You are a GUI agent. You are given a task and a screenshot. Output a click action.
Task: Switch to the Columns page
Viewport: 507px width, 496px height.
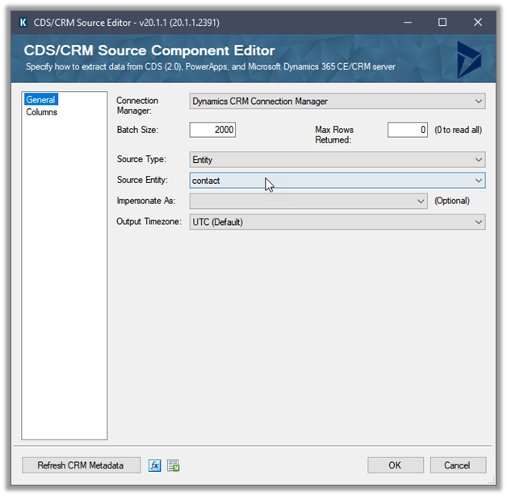[x=42, y=112]
